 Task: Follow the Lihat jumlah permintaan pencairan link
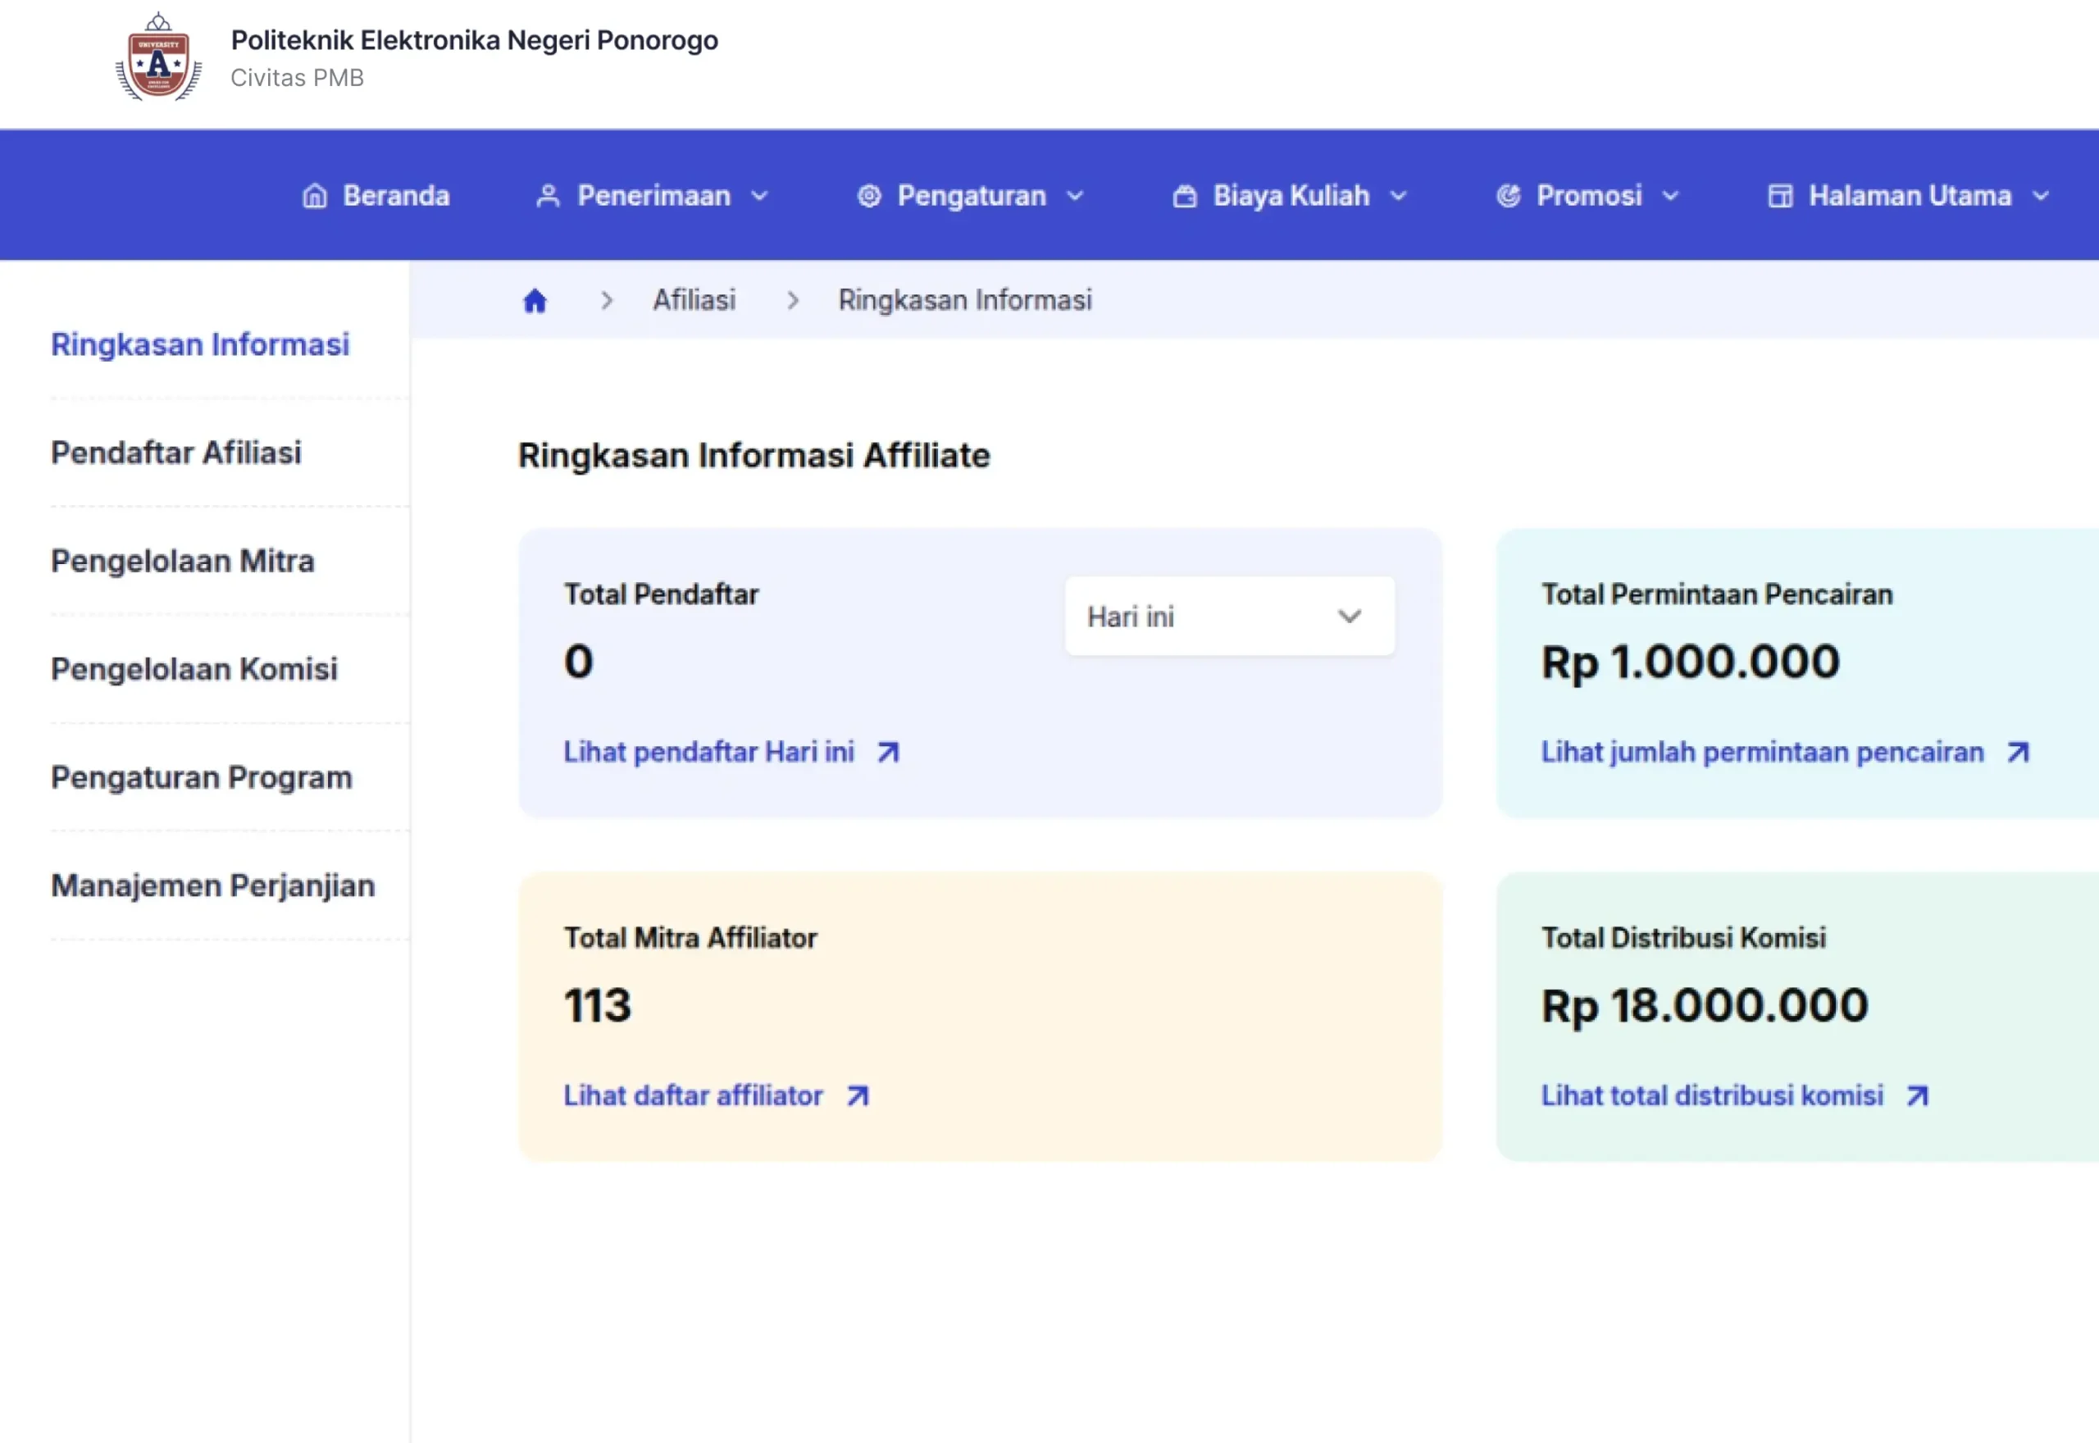[x=1763, y=752]
